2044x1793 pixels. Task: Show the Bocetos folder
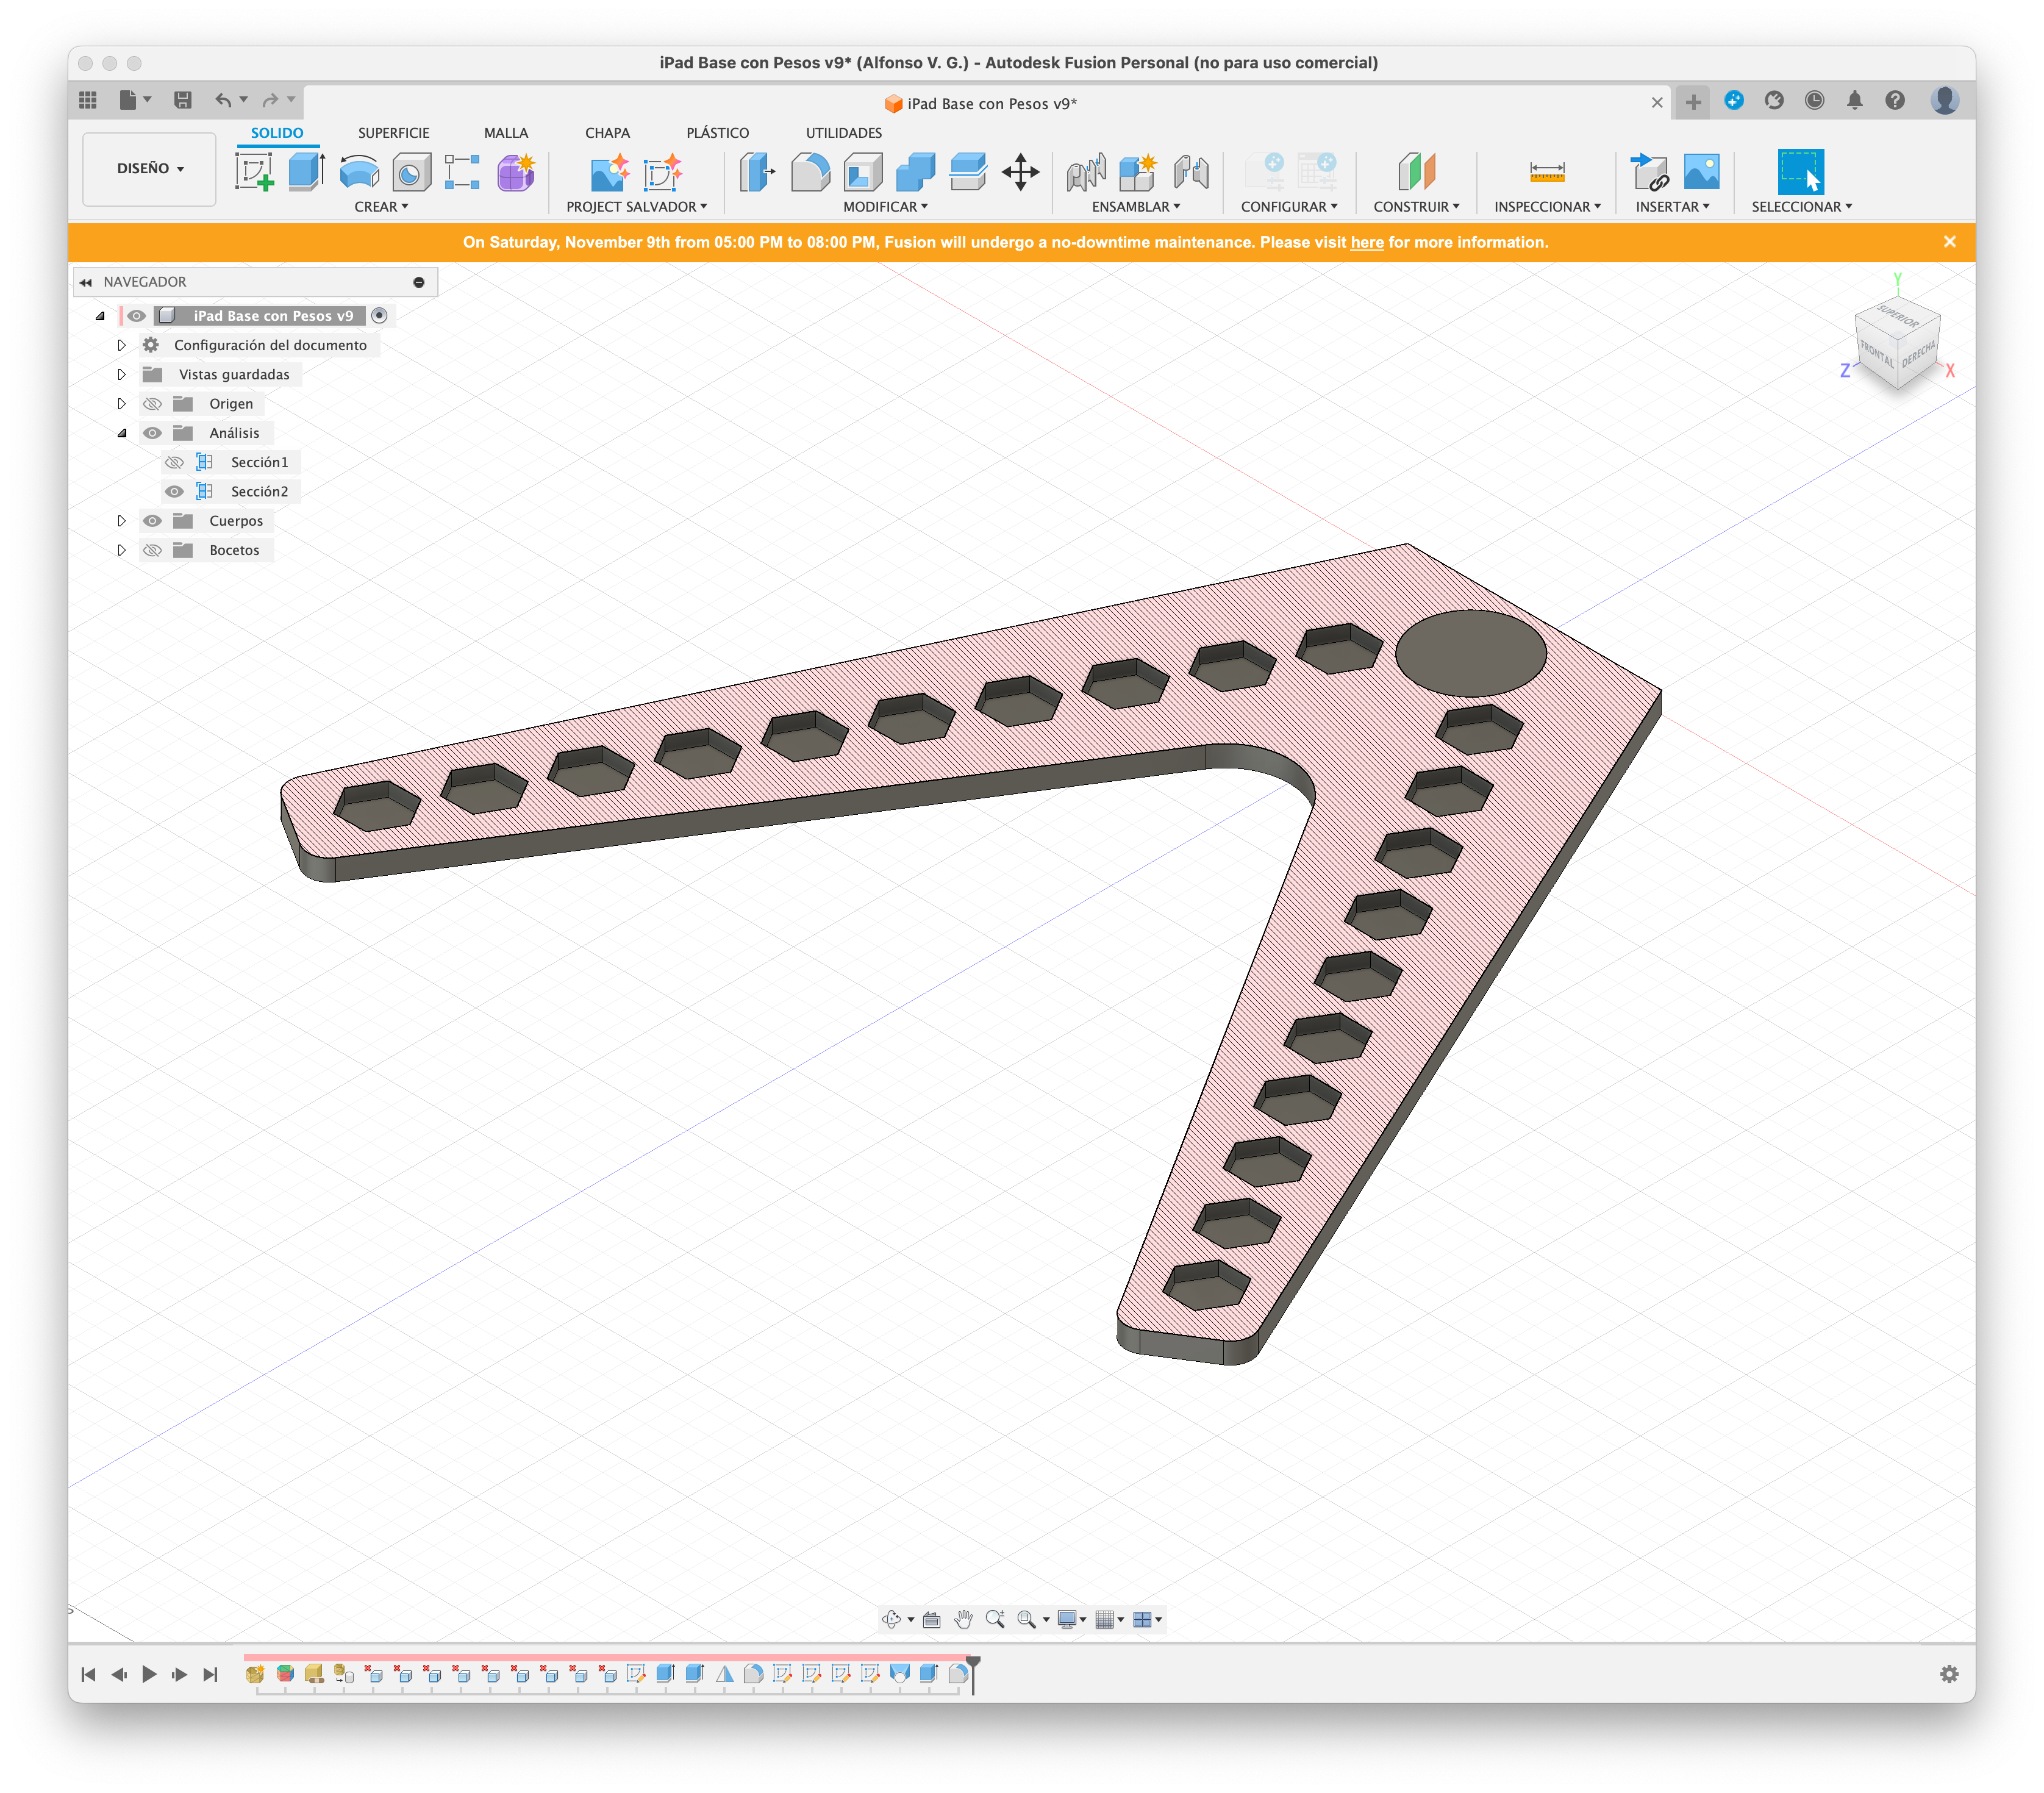[x=152, y=550]
